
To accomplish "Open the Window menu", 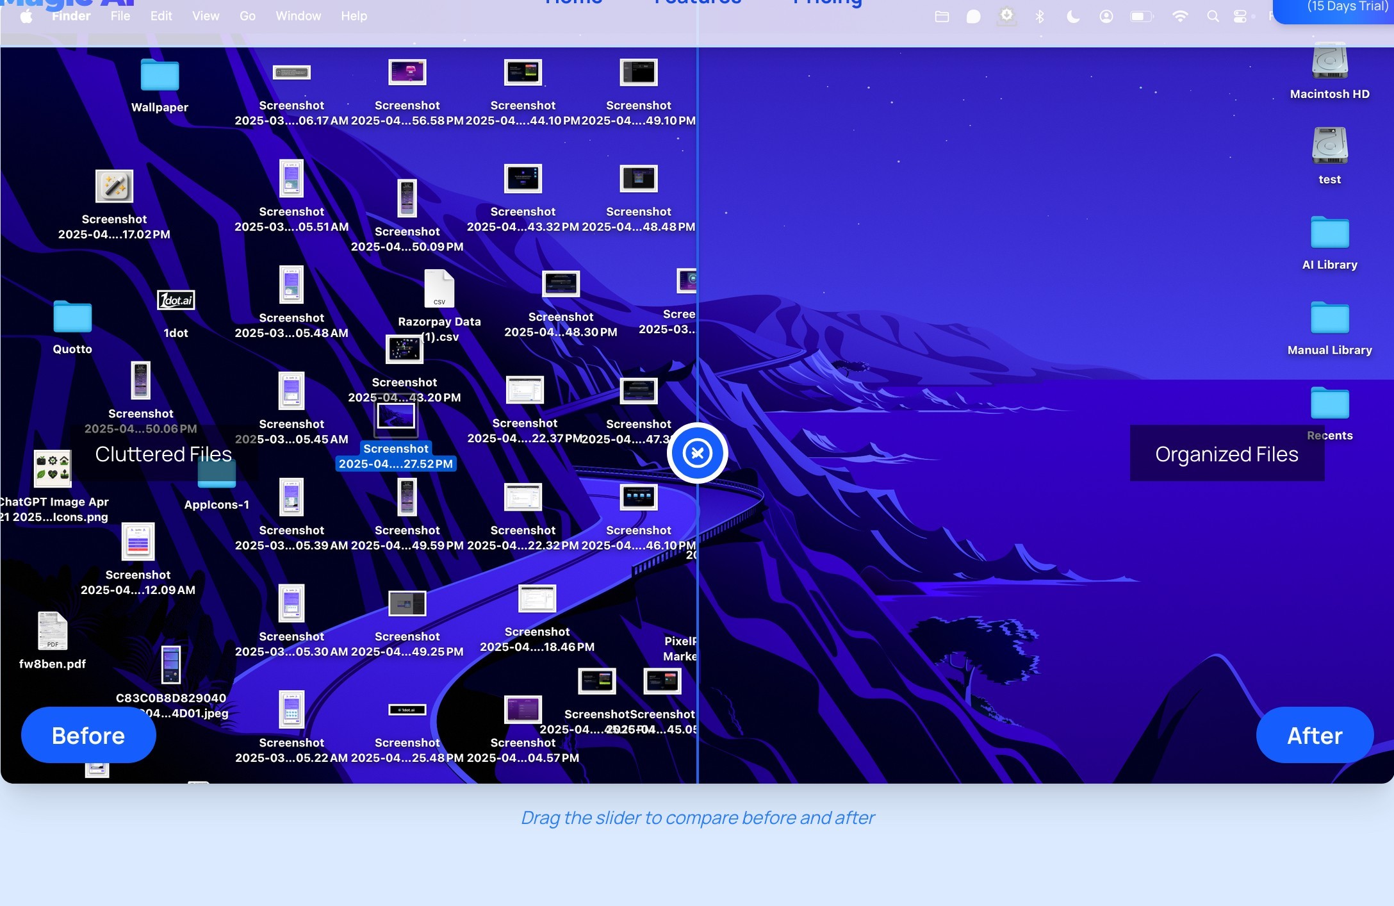I will point(298,16).
